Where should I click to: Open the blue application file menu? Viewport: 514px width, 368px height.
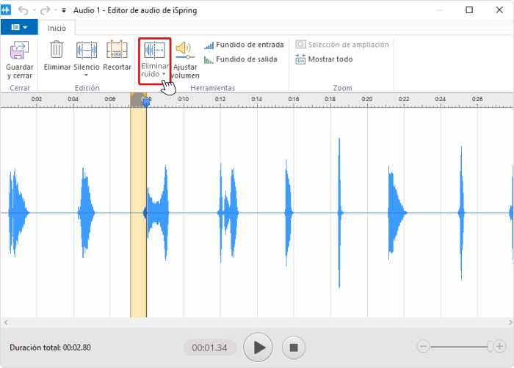19,27
